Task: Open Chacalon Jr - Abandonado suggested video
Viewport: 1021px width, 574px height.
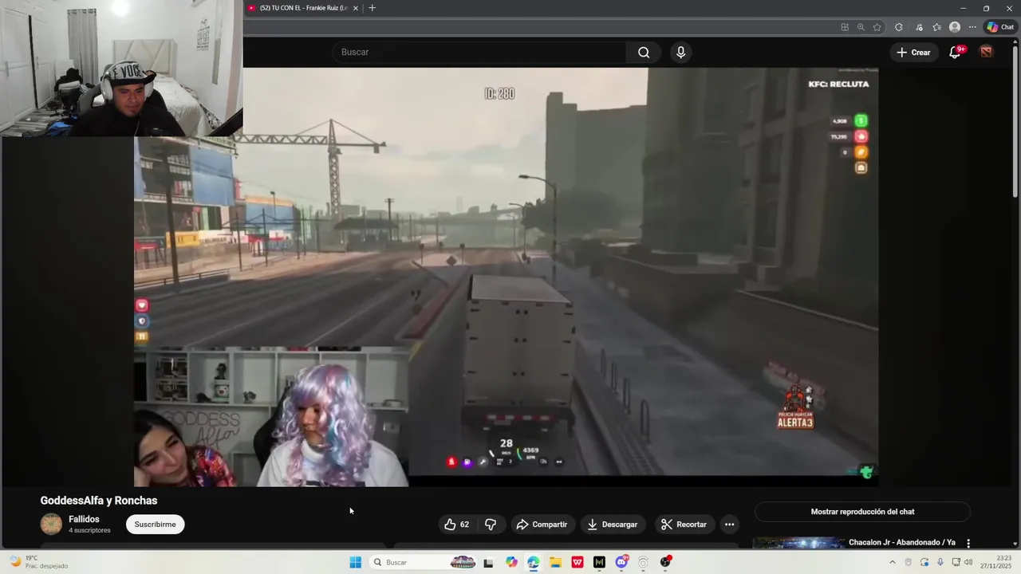Action: tap(901, 543)
